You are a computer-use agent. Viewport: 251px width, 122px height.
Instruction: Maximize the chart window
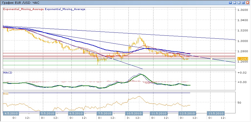click(x=243, y=2)
